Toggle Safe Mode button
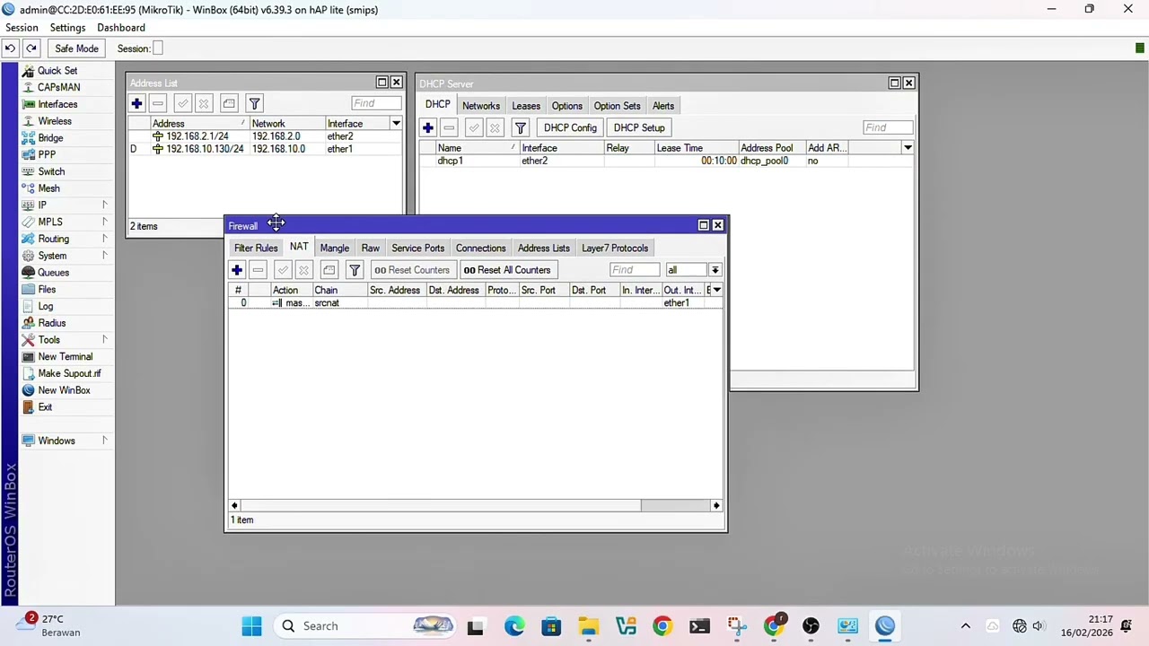 [76, 48]
